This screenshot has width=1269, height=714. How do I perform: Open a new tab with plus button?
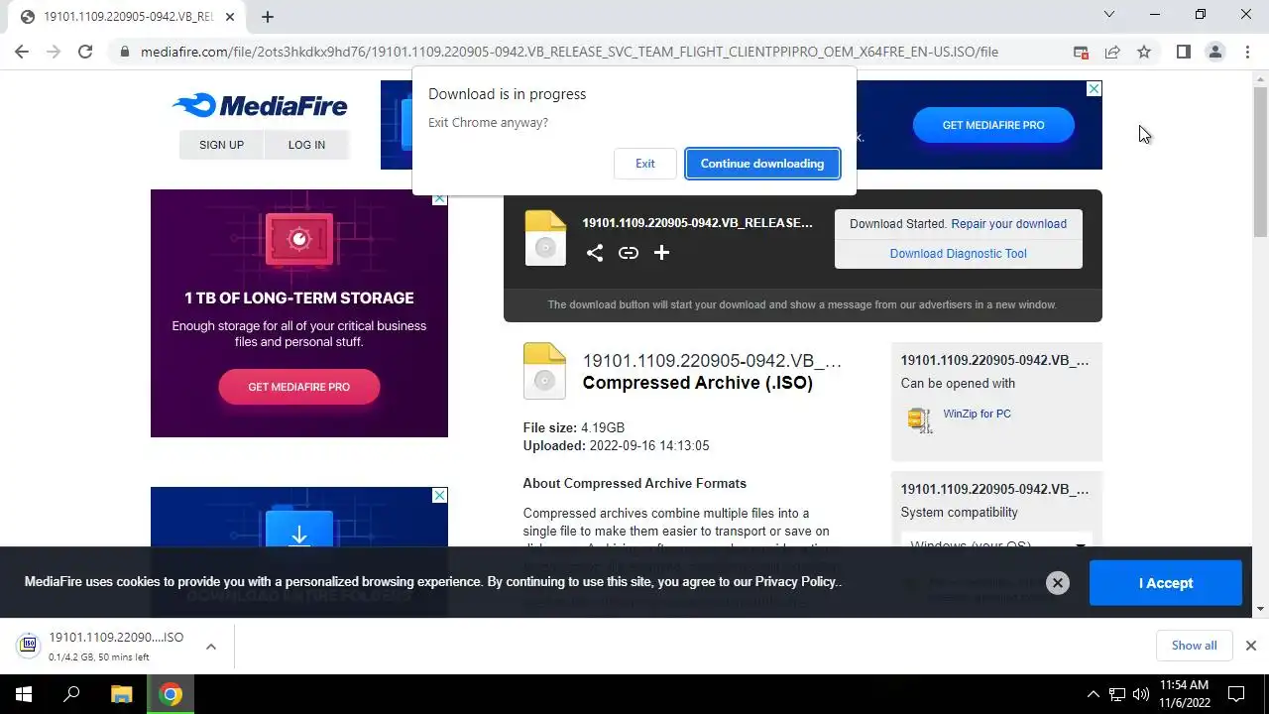tap(267, 16)
